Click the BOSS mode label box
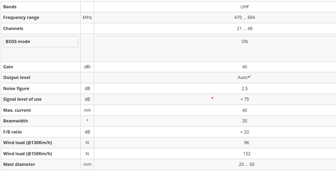This screenshot has height=171, width=336. pyautogui.click(x=41, y=41)
